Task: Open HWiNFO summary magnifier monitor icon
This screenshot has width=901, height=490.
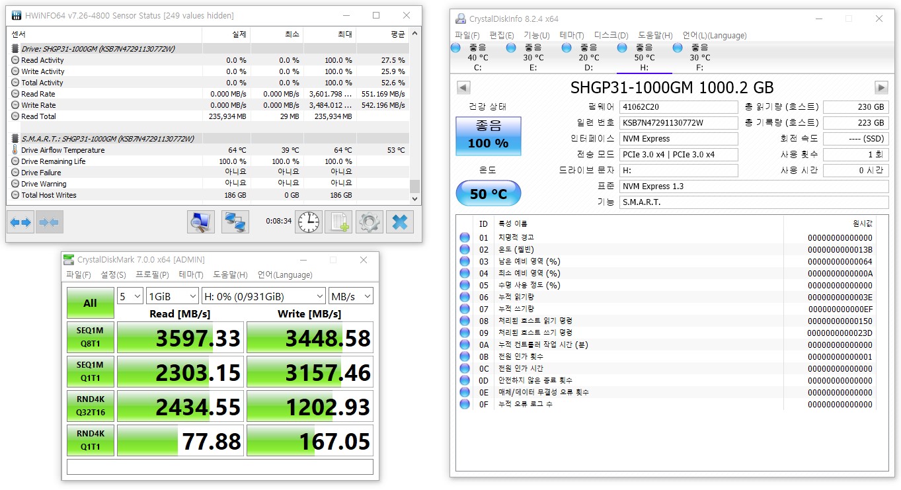Action: 200,222
